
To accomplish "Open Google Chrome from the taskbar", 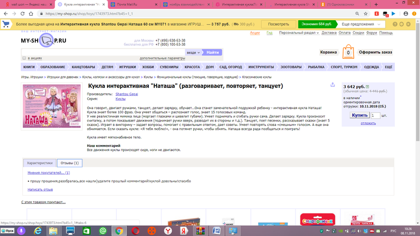I will (118, 231).
